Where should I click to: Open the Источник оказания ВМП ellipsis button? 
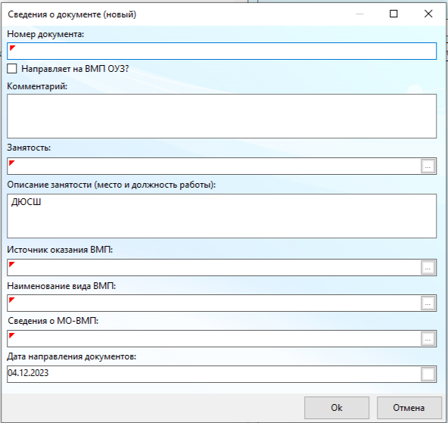pyautogui.click(x=428, y=268)
